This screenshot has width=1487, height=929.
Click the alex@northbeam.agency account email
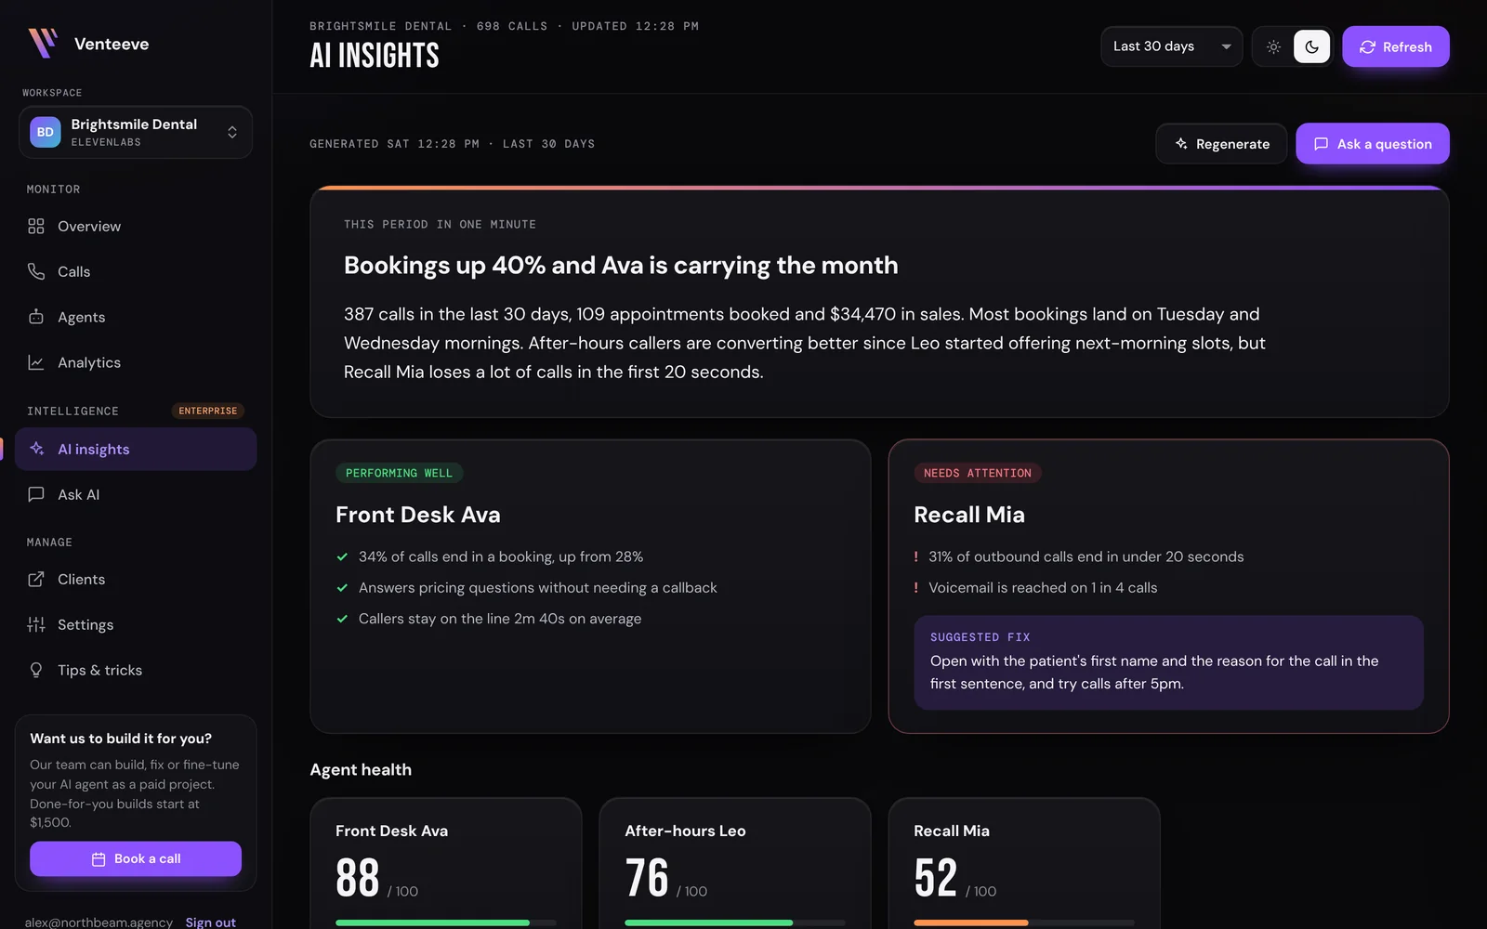point(99,922)
